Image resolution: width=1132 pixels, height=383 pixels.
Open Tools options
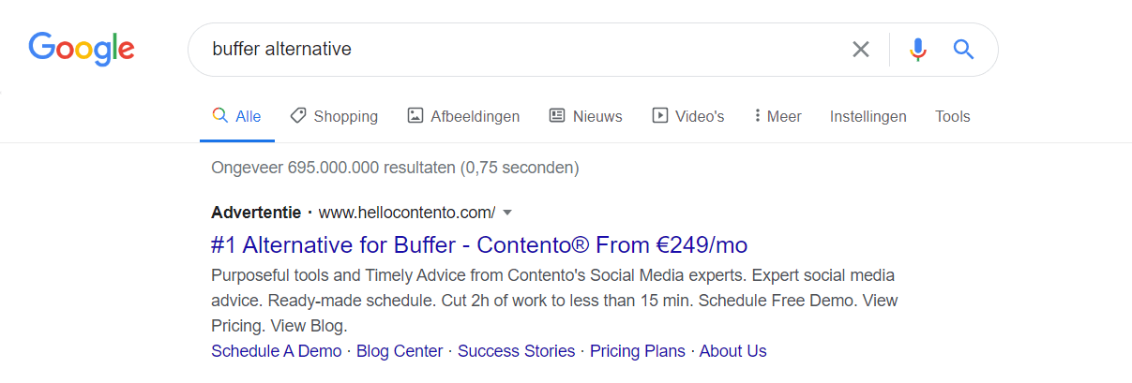coord(953,116)
